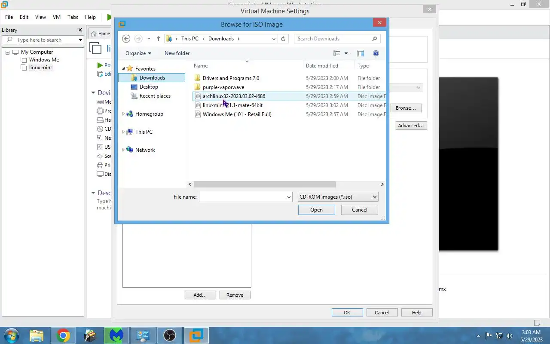
Task: Open OBS Studio from taskbar
Action: click(x=170, y=335)
